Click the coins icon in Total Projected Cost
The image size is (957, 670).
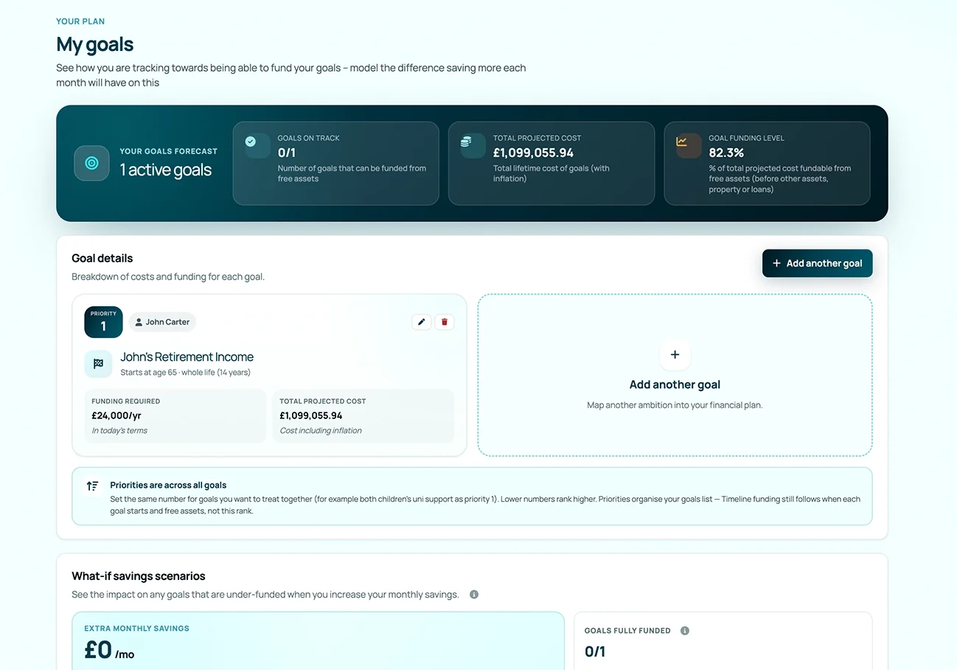tap(466, 142)
